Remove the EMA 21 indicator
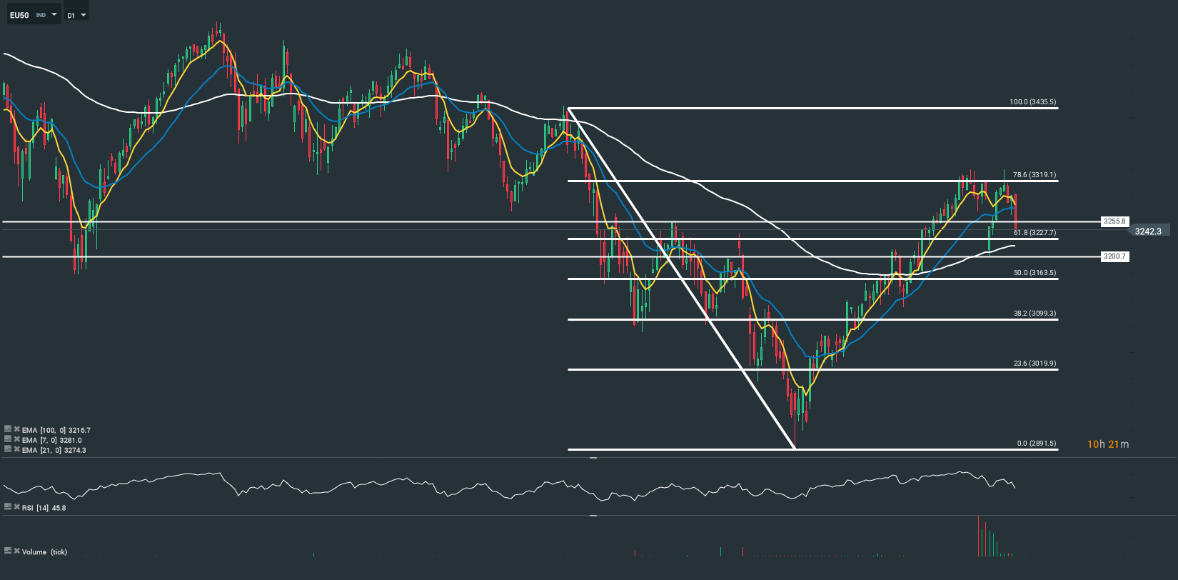Screen dimensions: 1178x580 click(16, 449)
